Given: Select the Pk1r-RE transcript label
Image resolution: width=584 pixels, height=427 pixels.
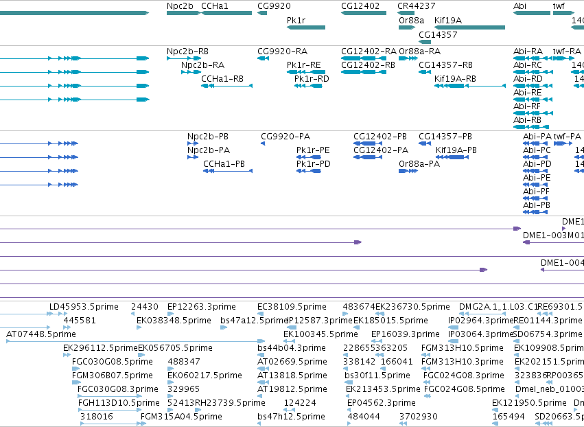Looking at the screenshot, I should (x=303, y=65).
